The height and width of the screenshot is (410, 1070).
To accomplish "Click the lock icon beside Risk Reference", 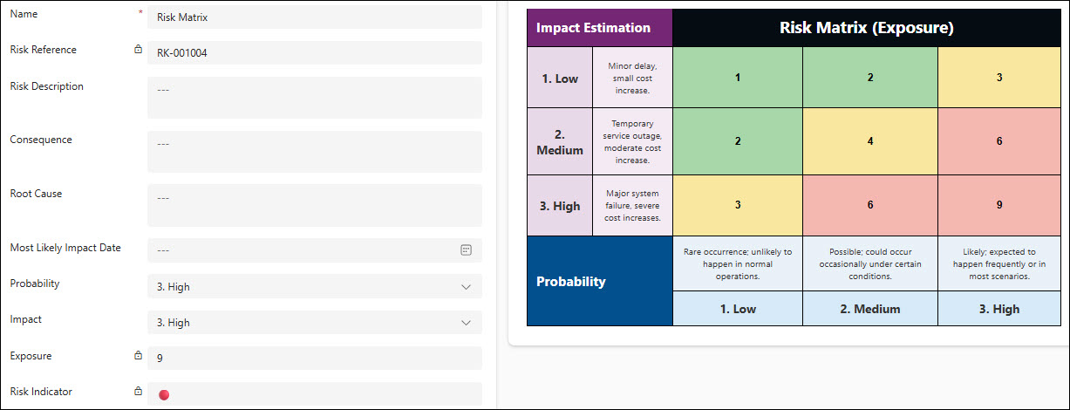I will (138, 50).
